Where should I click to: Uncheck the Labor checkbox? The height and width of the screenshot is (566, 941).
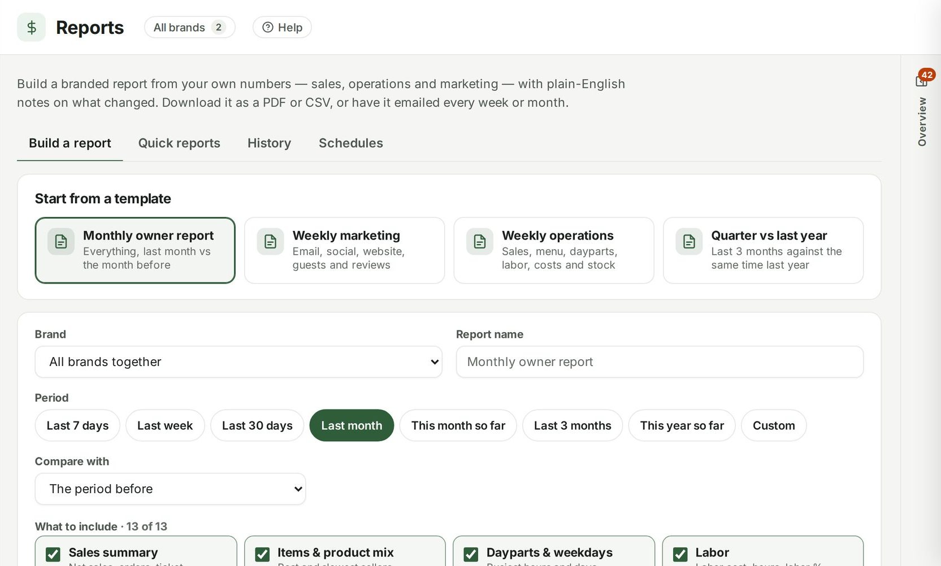pos(680,554)
